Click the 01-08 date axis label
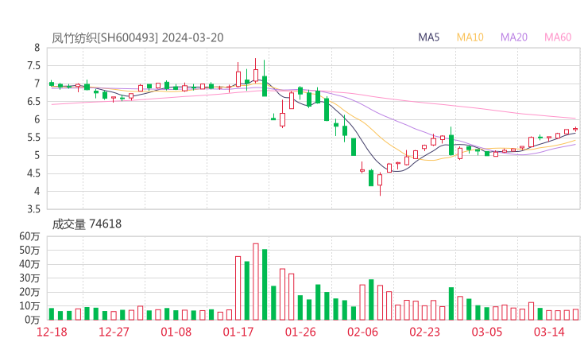The width and height of the screenshot is (588, 350). click(176, 332)
